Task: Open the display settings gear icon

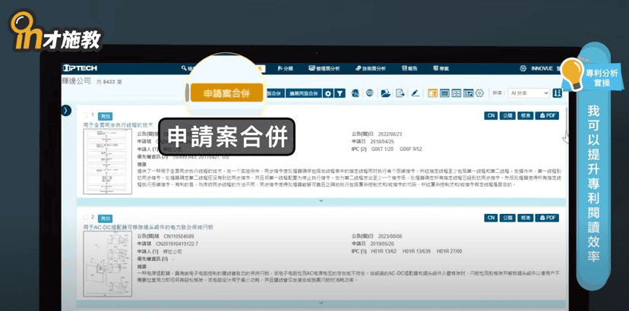Action: pyautogui.click(x=479, y=93)
